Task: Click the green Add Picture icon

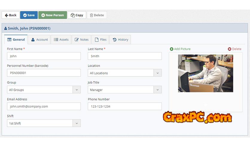Action: pyautogui.click(x=172, y=49)
